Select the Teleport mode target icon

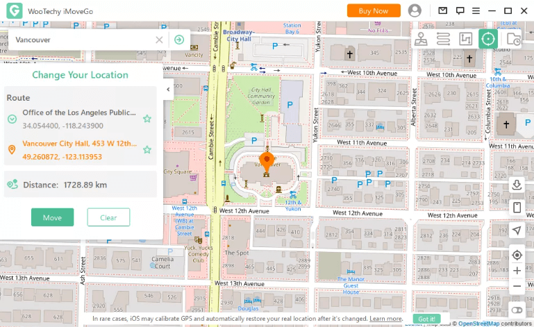[x=488, y=39]
